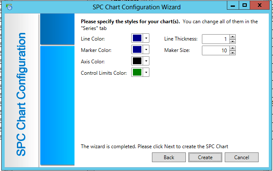Click the Line Color blue swatch
273x171 pixels.
pyautogui.click(x=137, y=38)
